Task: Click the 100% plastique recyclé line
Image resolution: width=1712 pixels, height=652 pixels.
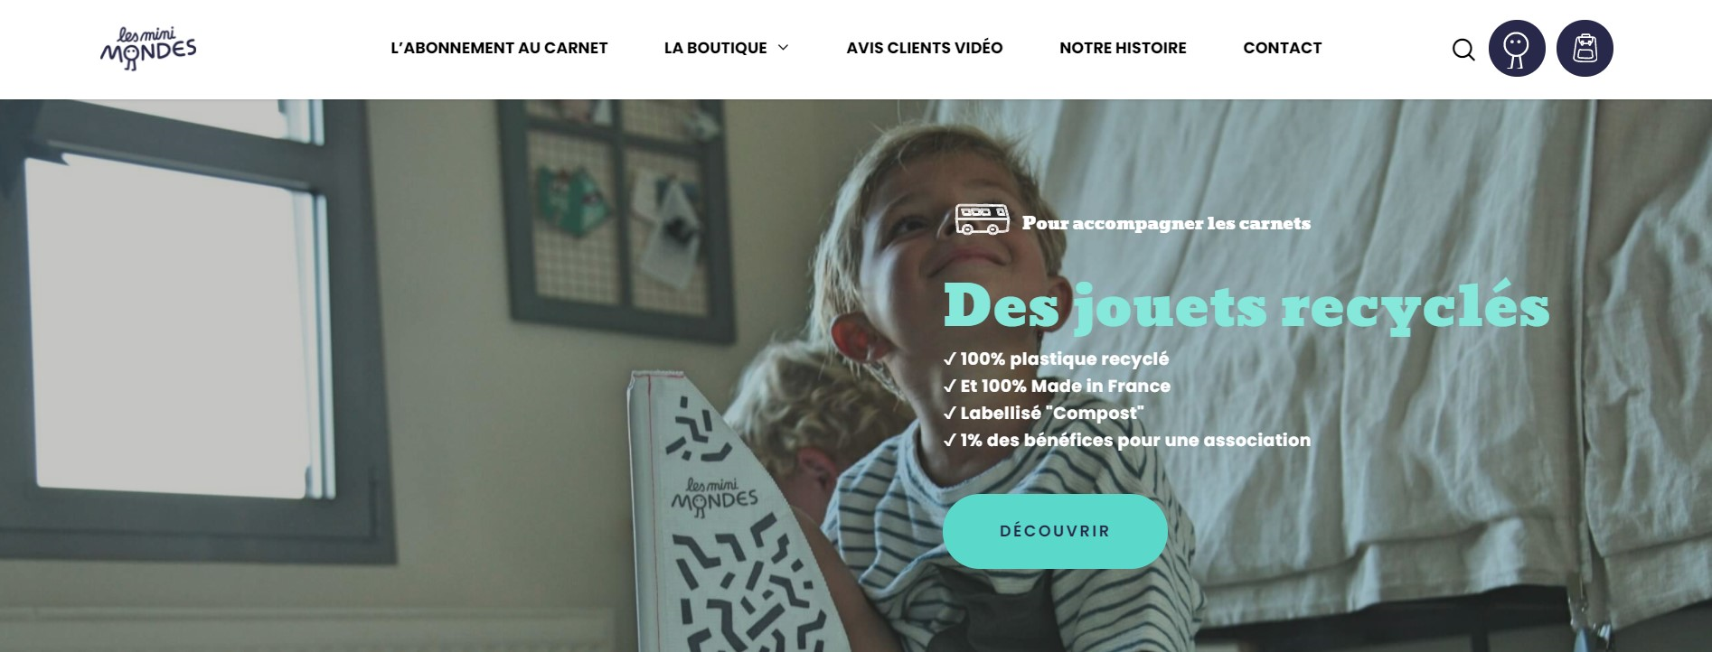Action: (x=1056, y=359)
